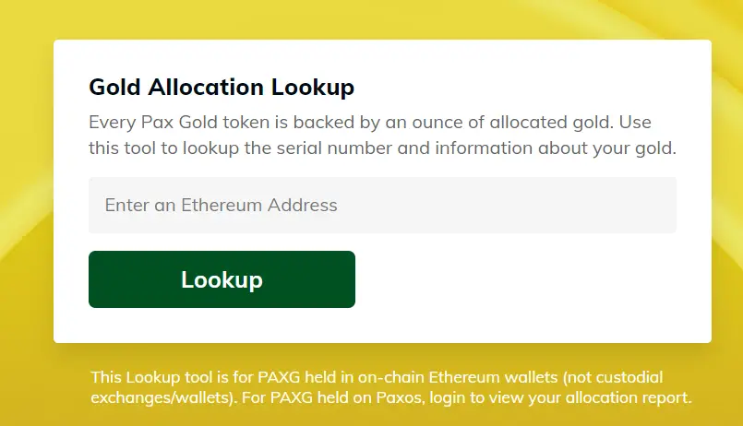743x426 pixels.
Task: Click the word Paxos in the footer note
Action: click(399, 397)
